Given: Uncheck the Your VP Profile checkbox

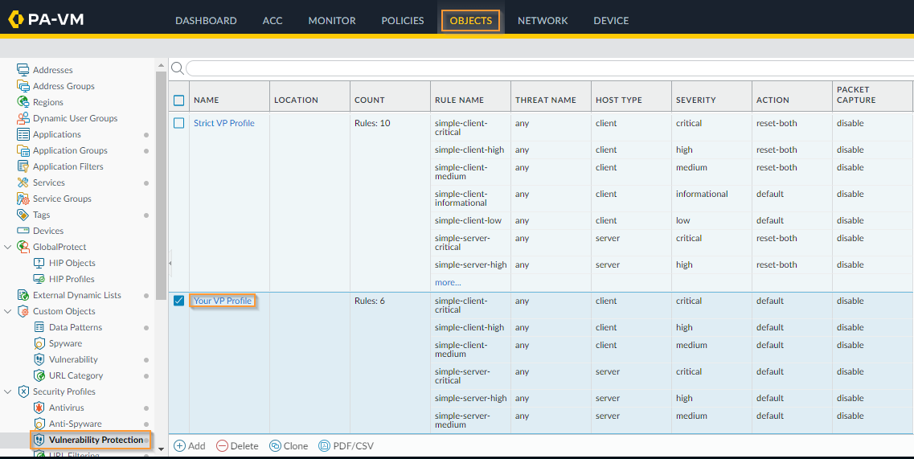Looking at the screenshot, I should pyautogui.click(x=179, y=301).
